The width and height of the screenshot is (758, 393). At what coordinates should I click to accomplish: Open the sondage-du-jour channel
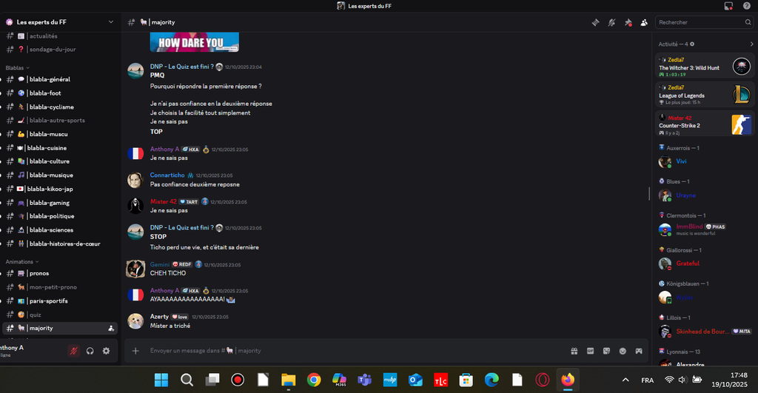[x=60, y=50]
